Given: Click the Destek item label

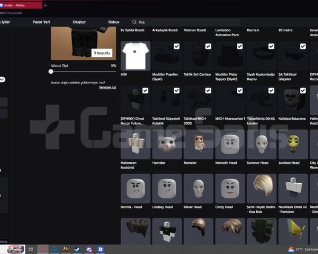Looking at the screenshot, I should [x=253, y=30].
